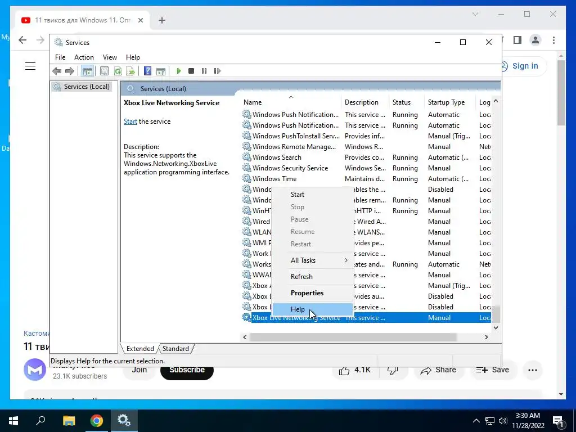Image resolution: width=576 pixels, height=432 pixels.
Task: Close the YouTube tab in Chrome
Action: pyautogui.click(x=140, y=20)
